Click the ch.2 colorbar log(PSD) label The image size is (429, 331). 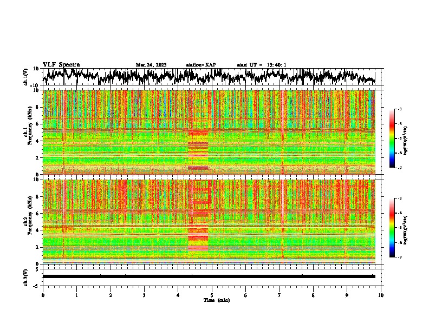(x=406, y=230)
